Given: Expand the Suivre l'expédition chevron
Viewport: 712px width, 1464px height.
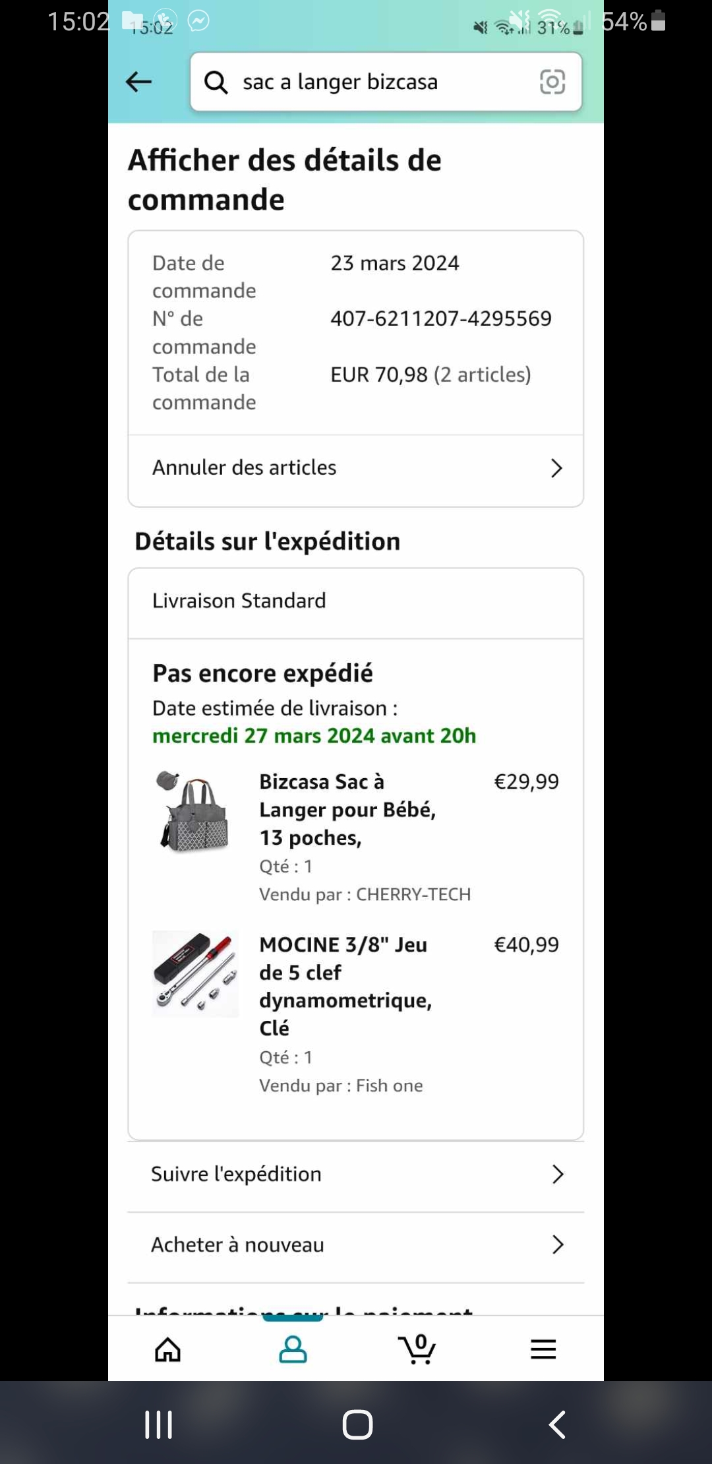Looking at the screenshot, I should point(558,1174).
